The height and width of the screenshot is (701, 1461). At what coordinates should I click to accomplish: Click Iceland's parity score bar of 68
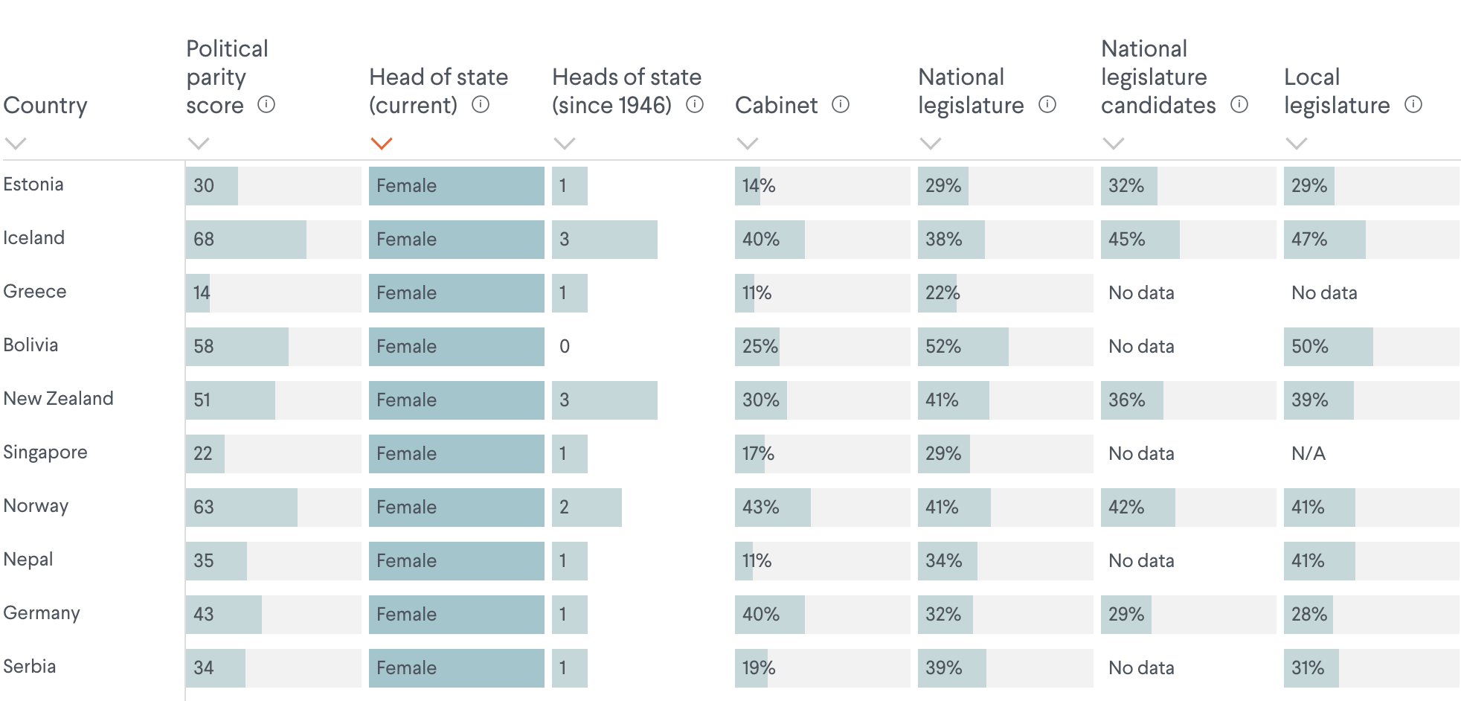[x=245, y=240]
